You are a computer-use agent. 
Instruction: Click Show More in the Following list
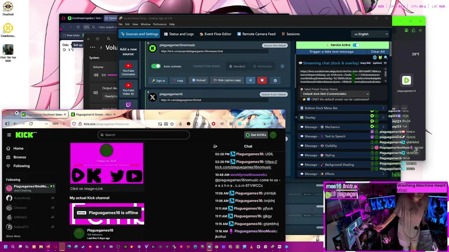click(13, 236)
